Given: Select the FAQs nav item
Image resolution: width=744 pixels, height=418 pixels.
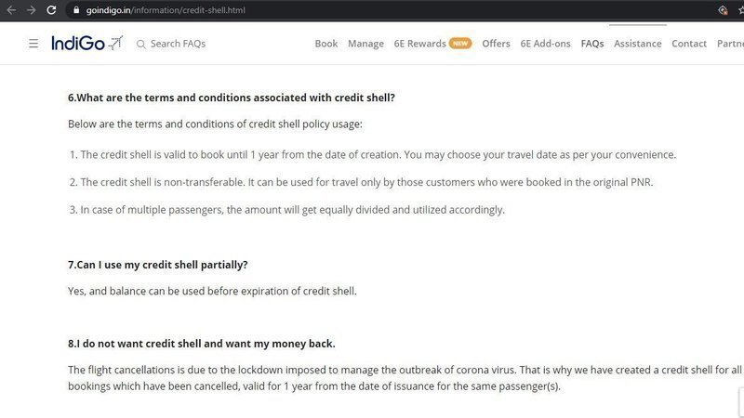Looking at the screenshot, I should point(592,44).
